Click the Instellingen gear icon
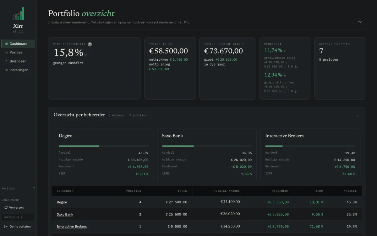The width and height of the screenshot is (377, 236). 7,70
